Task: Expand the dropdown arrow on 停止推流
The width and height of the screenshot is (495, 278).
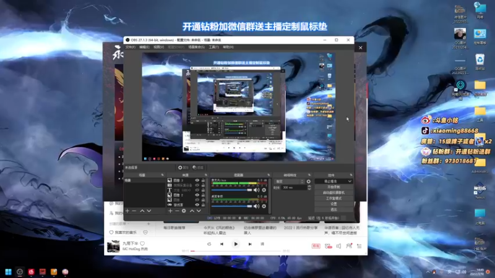Action: pos(350,181)
